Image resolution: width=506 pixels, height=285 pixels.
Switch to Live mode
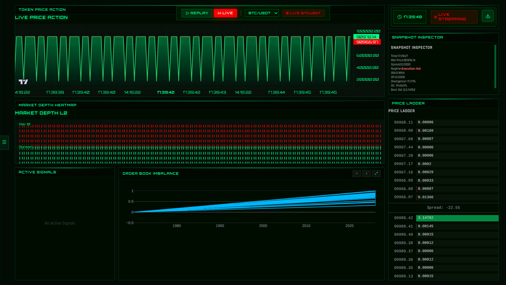click(225, 13)
